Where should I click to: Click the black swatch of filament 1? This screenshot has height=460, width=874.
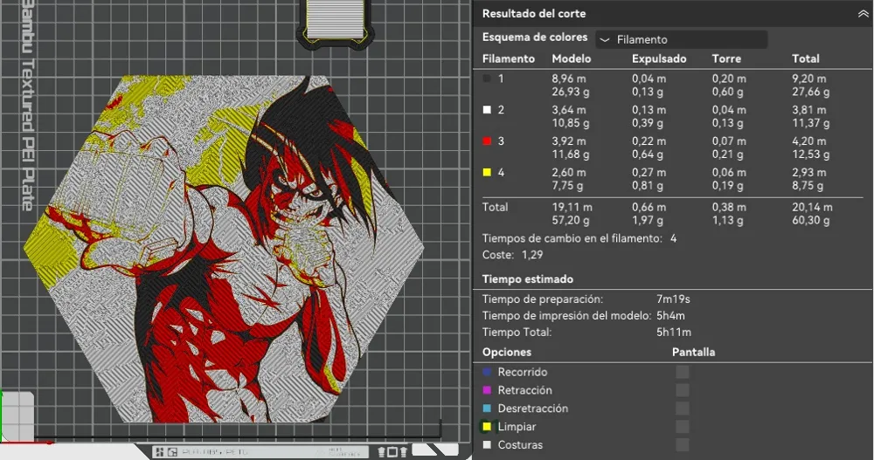[487, 79]
